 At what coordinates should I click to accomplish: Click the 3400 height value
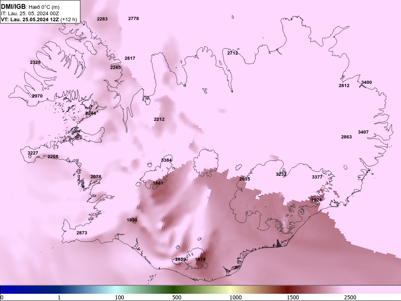(367, 82)
